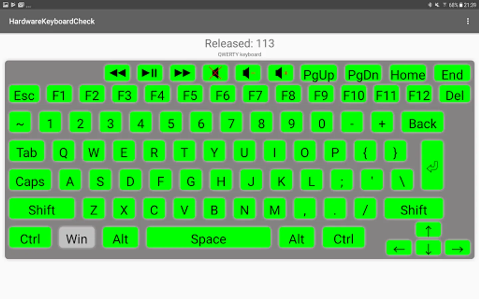The image size is (479, 299).
Task: Tap the F1 key
Action: pos(59,94)
